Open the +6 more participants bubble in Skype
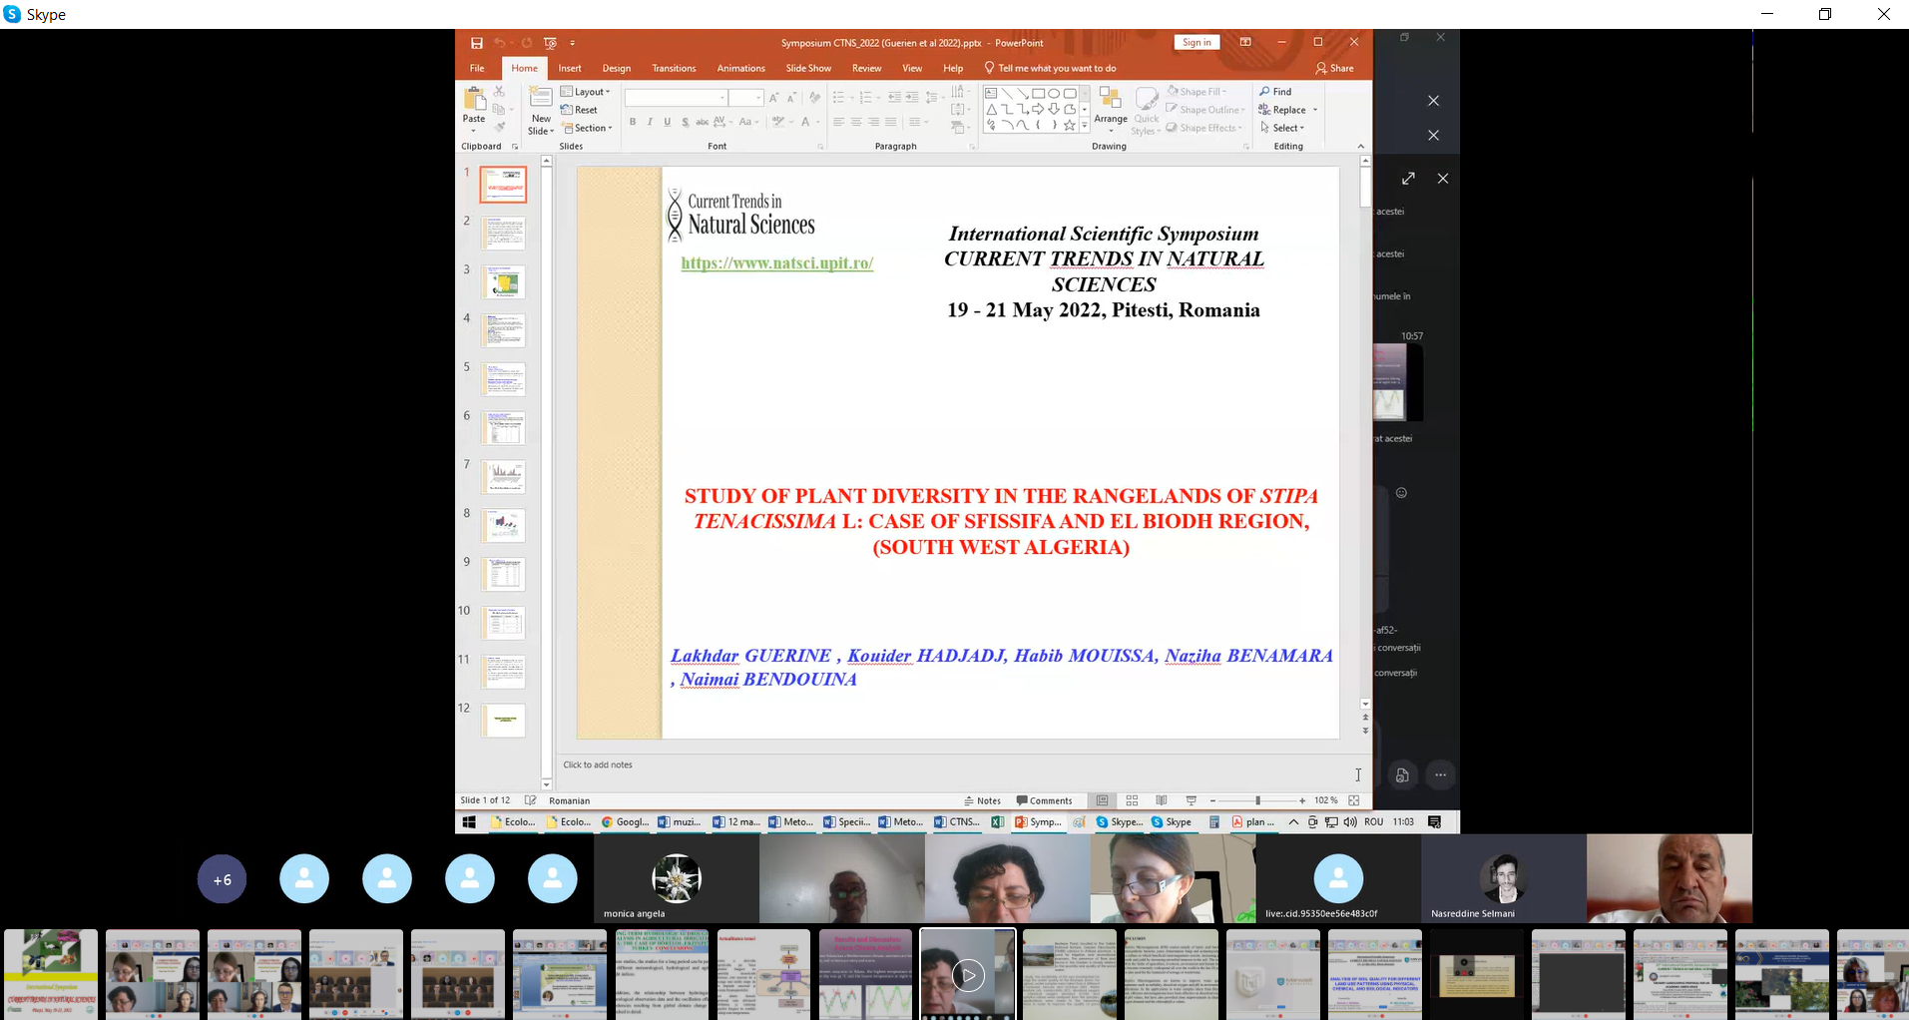1909x1020 pixels. [x=222, y=879]
